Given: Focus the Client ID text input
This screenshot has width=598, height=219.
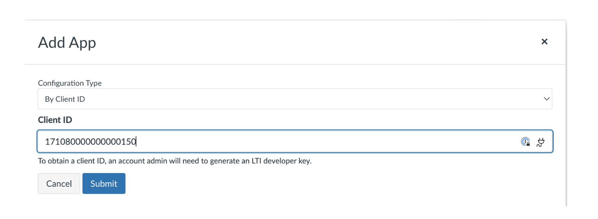Looking at the screenshot, I should 295,141.
